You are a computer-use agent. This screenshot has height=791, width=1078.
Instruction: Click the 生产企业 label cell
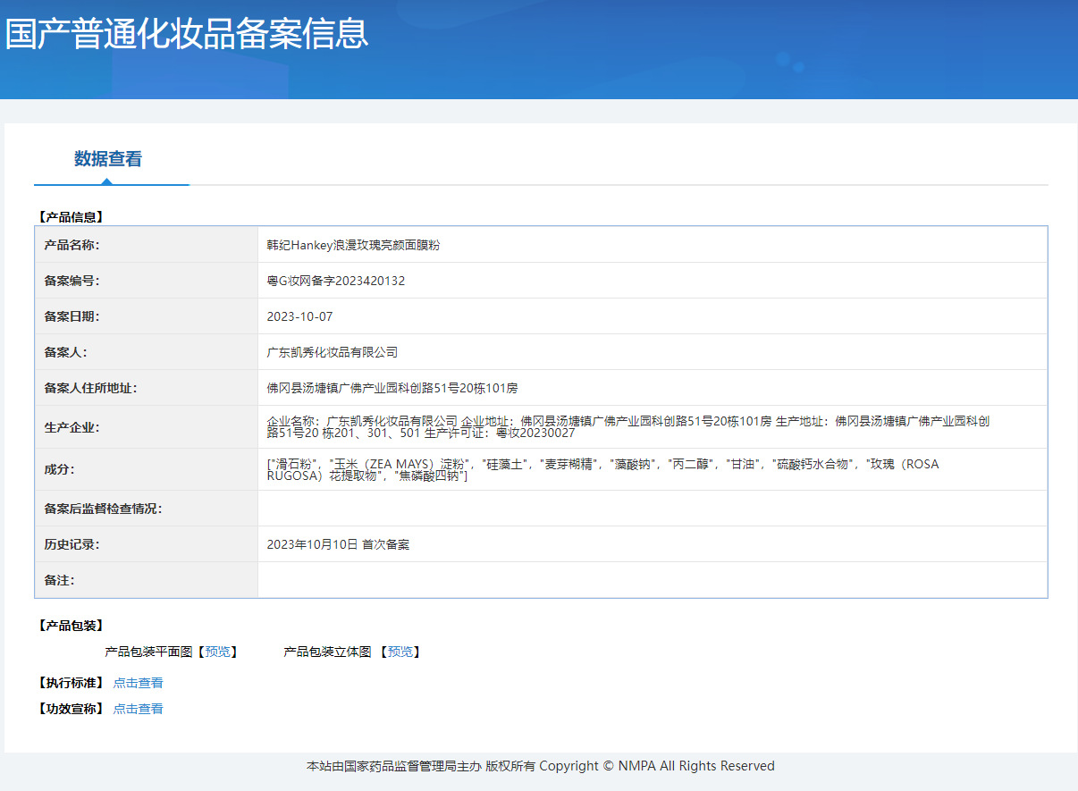click(147, 427)
